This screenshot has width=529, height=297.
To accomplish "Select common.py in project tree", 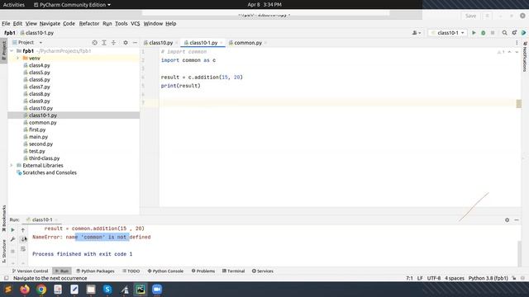I will click(x=42, y=123).
